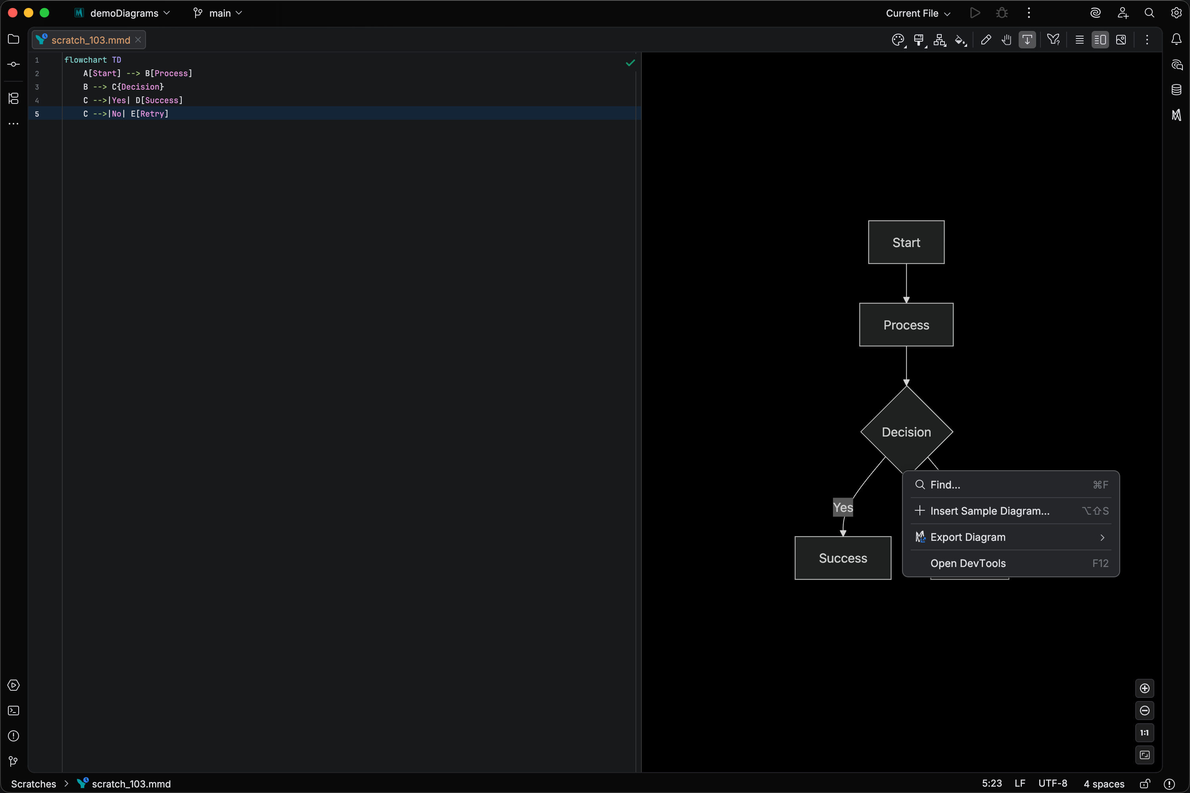Click the zoom-in button on the diagram
Image resolution: width=1190 pixels, height=793 pixels.
coord(1145,688)
